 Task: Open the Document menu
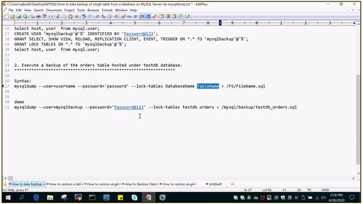click(x=54, y=10)
